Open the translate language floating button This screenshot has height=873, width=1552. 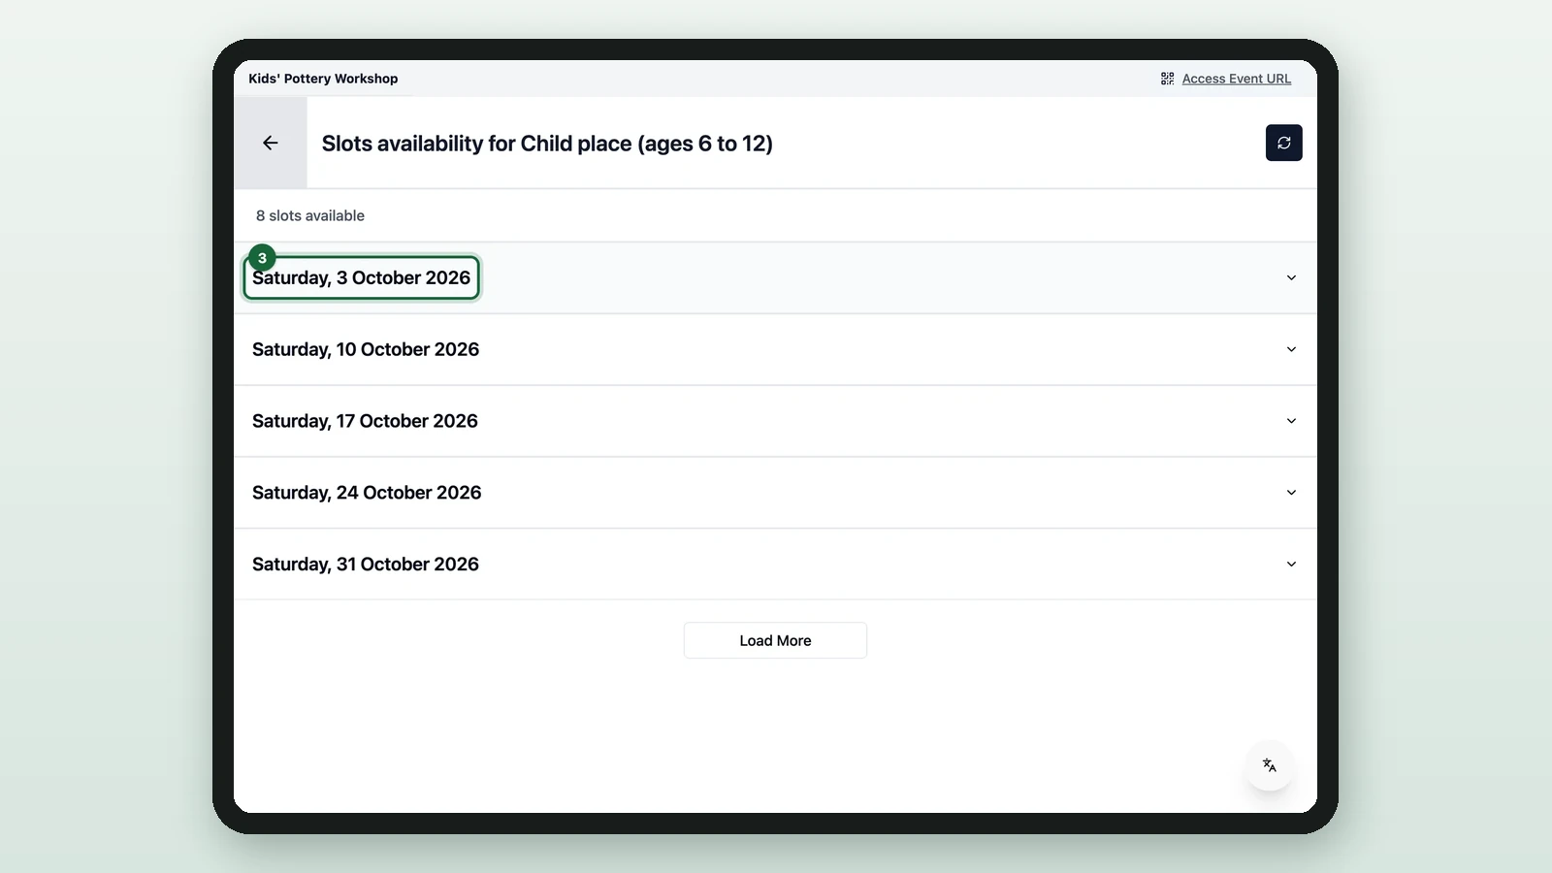(1269, 765)
